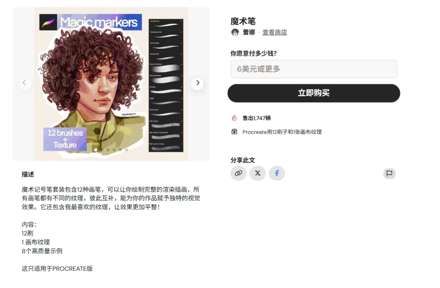Viewport: 440px width, 288px height.
Task: Share this product on X
Action: point(258,173)
